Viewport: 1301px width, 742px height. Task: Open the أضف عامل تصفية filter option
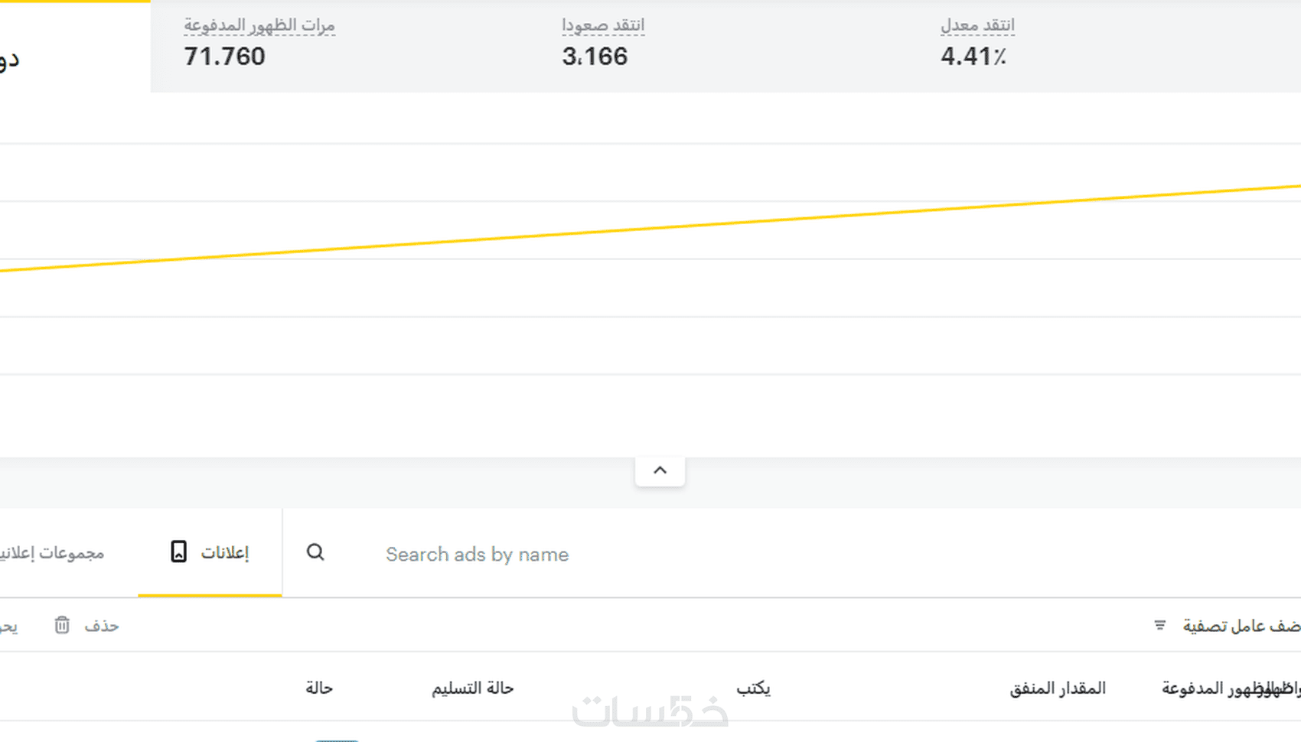coord(1240,626)
